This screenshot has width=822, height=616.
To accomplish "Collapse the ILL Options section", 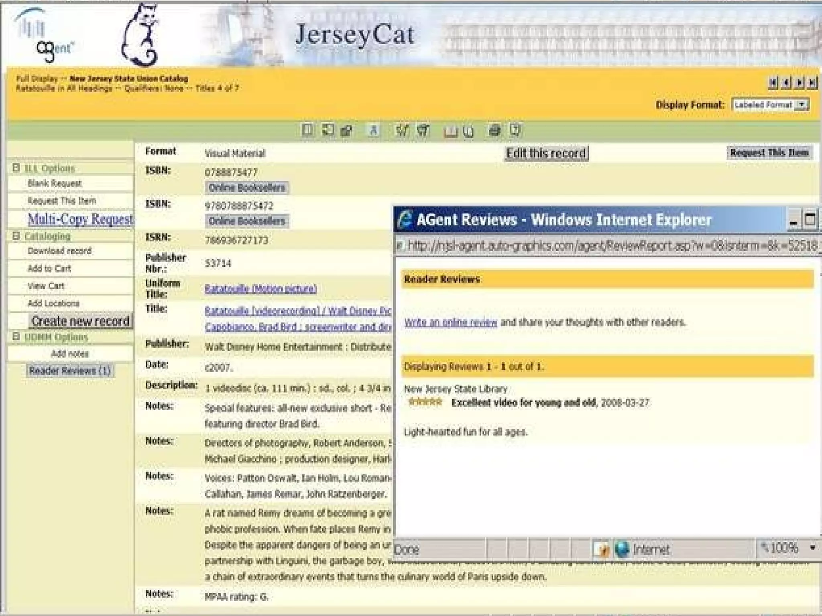I will coord(16,168).
